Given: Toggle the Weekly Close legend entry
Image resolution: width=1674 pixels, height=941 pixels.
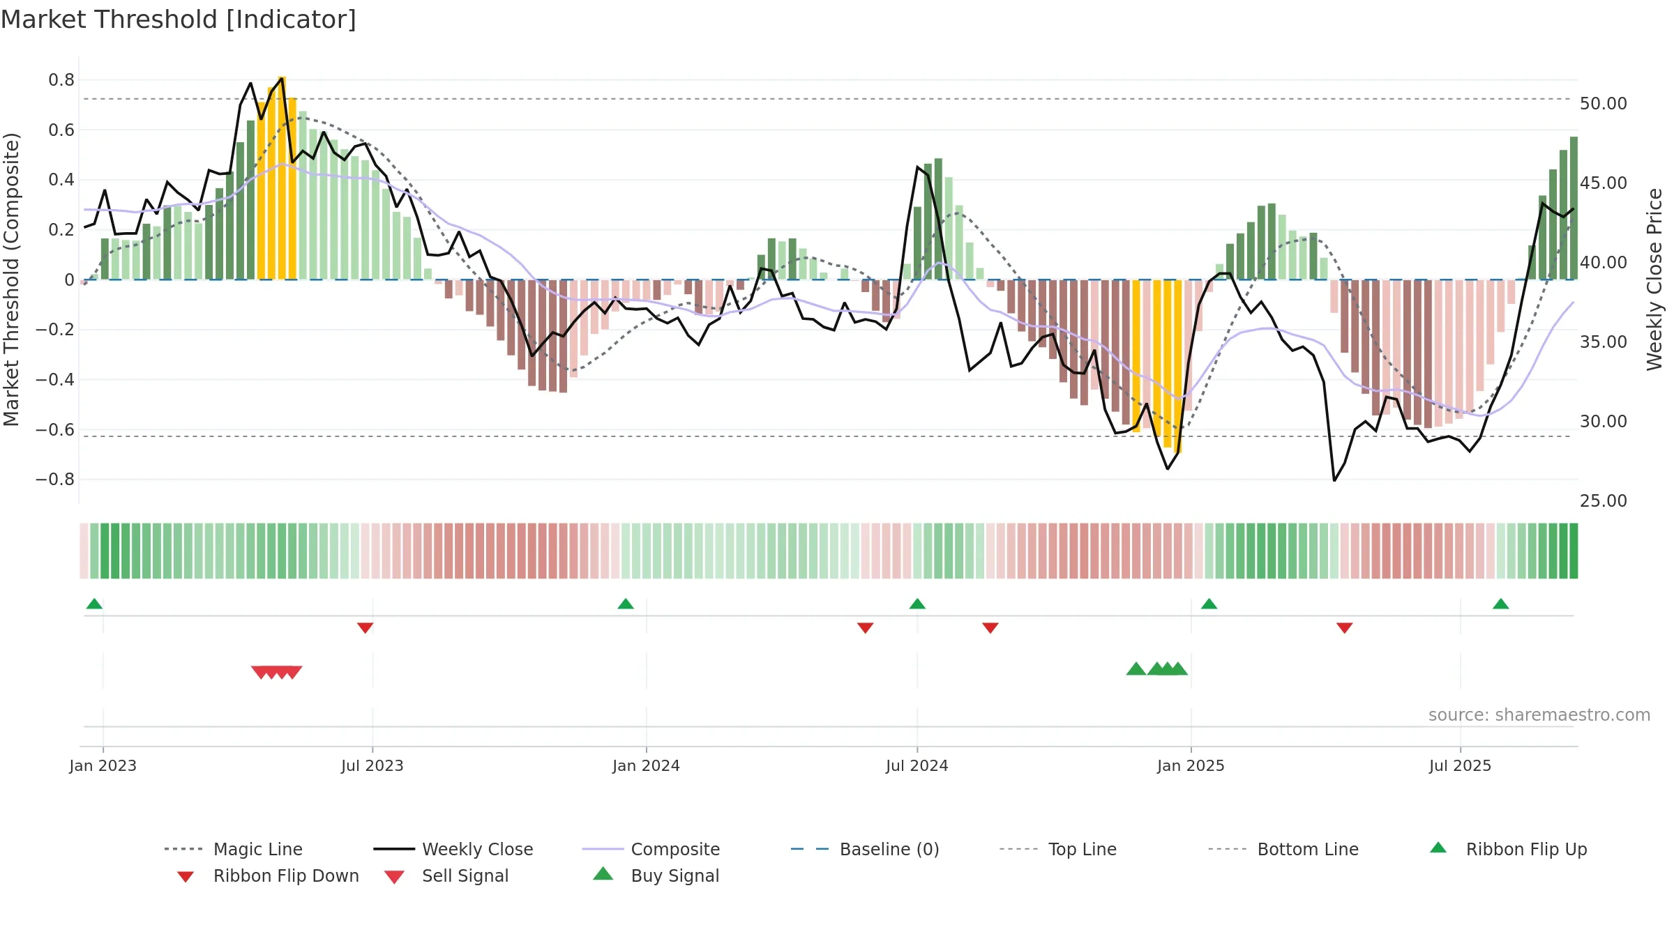Looking at the screenshot, I should pyautogui.click(x=453, y=849).
